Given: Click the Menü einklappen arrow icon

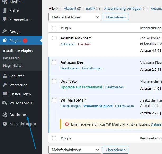Looking at the screenshot, I should pos(5,124).
